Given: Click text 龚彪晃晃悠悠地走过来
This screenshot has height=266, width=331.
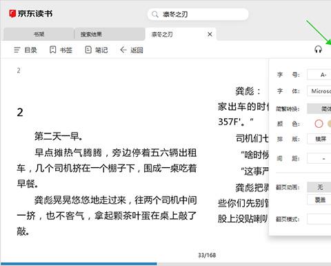Looking at the screenshot, I should click(x=80, y=200).
